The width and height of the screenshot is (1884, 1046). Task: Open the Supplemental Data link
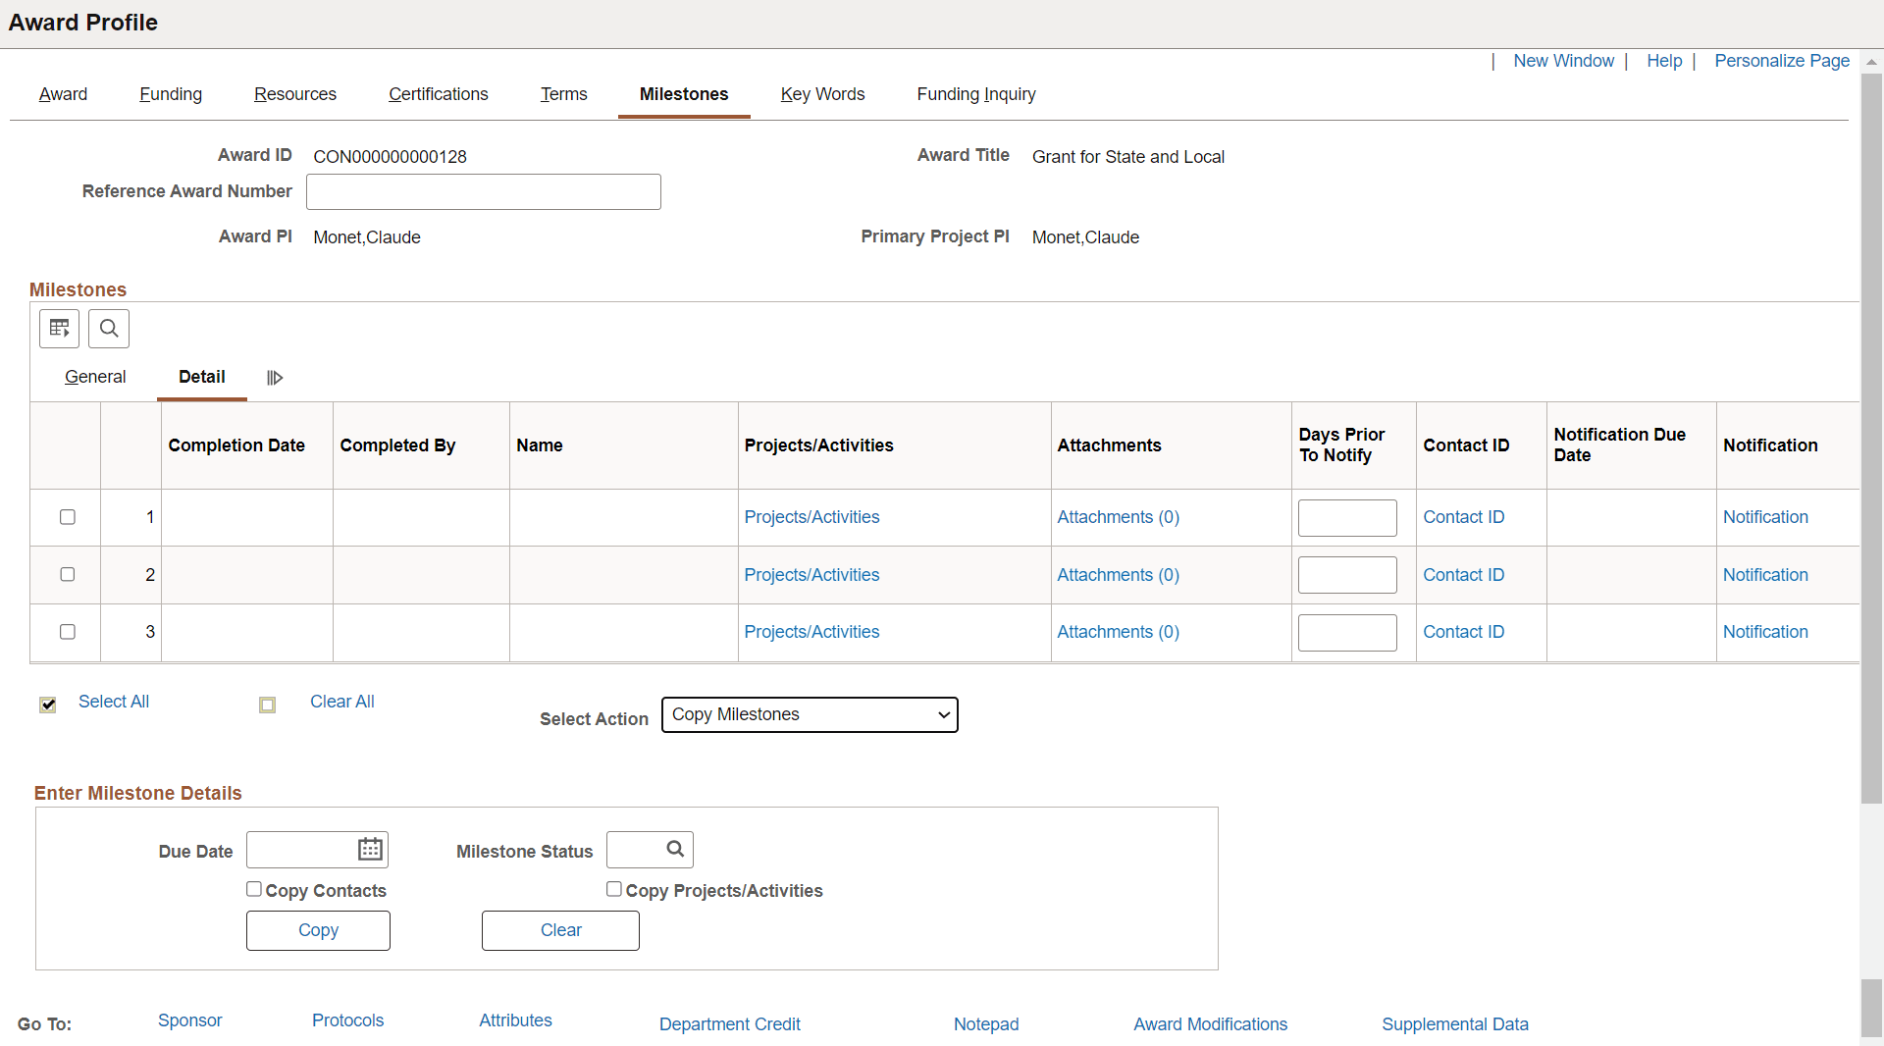click(x=1455, y=1024)
